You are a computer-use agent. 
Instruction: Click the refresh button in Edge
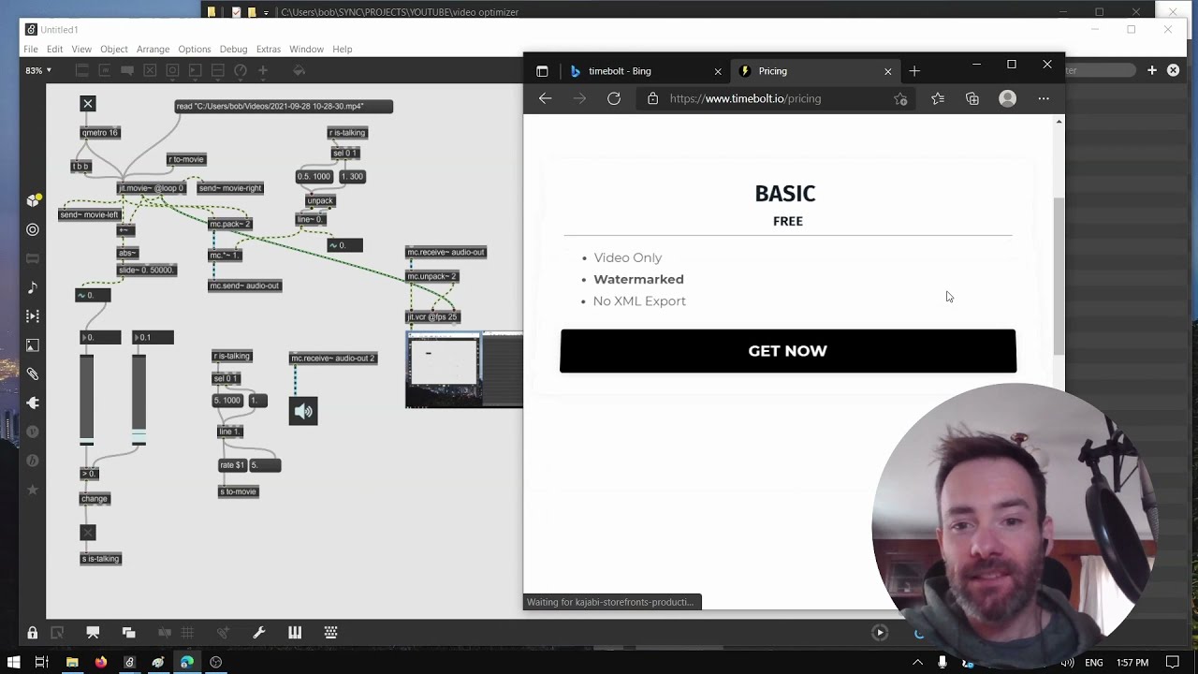[x=614, y=98]
